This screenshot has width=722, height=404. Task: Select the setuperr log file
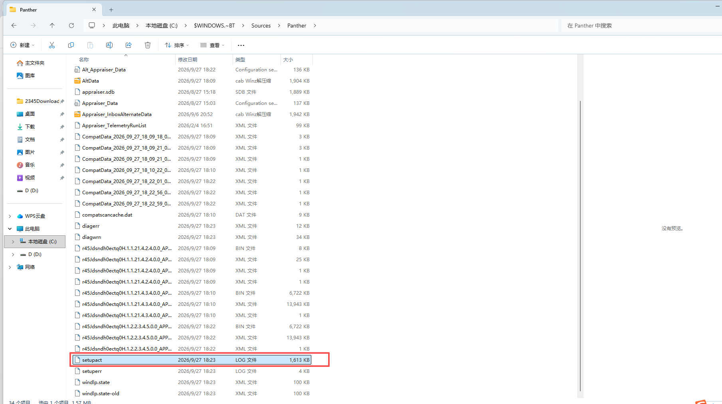pyautogui.click(x=192, y=371)
